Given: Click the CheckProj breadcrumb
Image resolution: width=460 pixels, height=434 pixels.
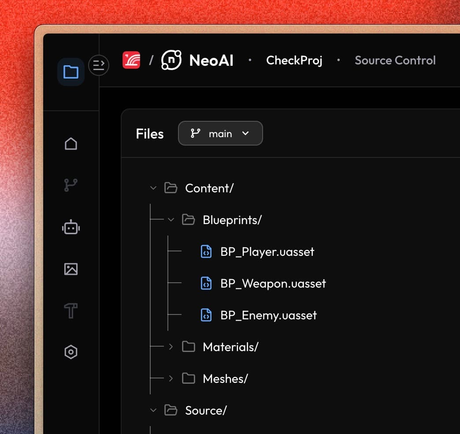Looking at the screenshot, I should (294, 60).
